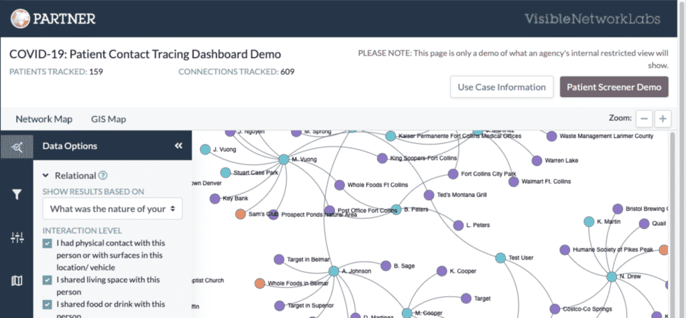The height and width of the screenshot is (318, 686).
Task: Open the Patient Screener Demo
Action: coord(614,87)
